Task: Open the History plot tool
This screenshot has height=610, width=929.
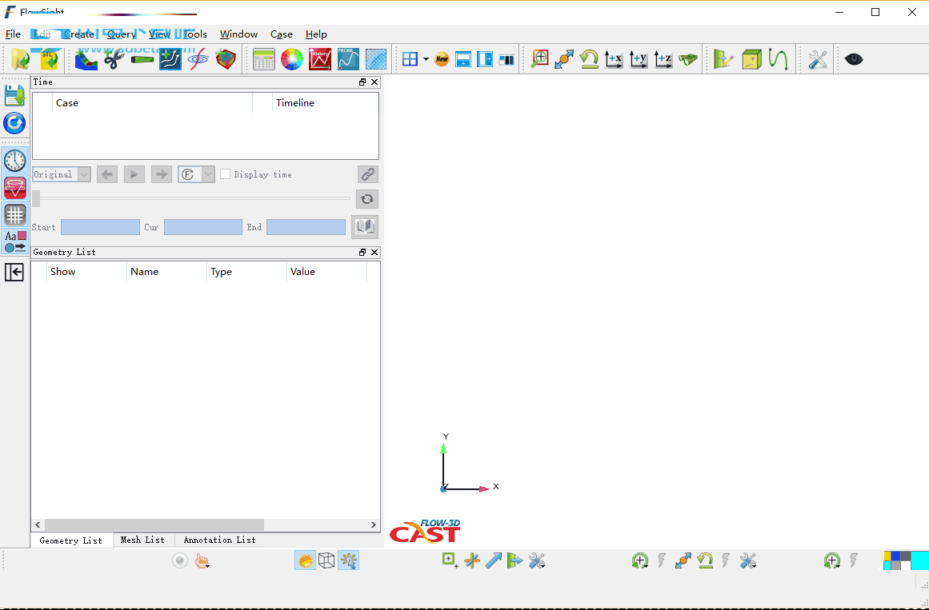Action: click(x=320, y=59)
